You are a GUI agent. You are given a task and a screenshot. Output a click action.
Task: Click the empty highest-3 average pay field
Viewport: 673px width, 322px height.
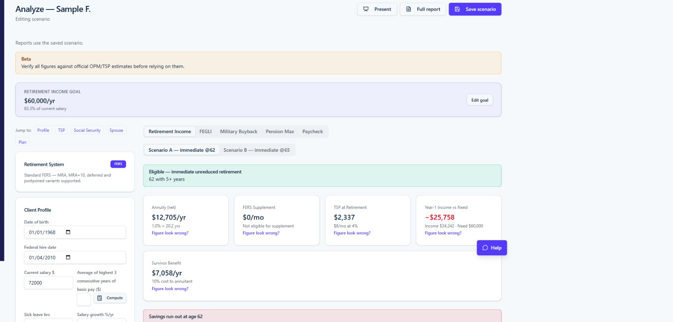point(84,300)
